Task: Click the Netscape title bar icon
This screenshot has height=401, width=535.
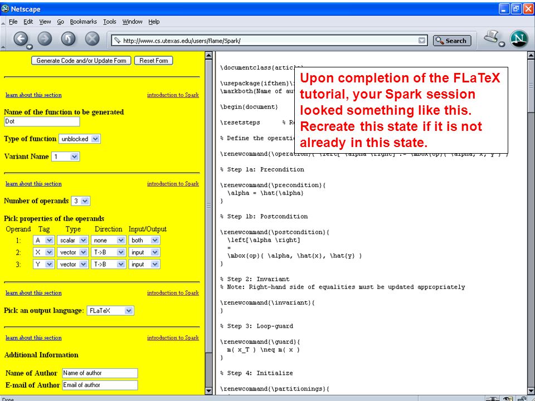Action: click(x=5, y=8)
